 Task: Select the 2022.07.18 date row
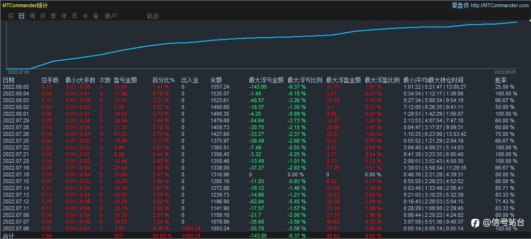coord(265,174)
